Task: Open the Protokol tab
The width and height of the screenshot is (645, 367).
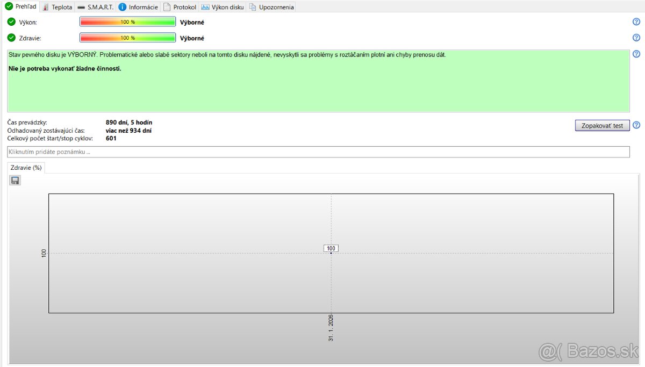Action: 180,7
